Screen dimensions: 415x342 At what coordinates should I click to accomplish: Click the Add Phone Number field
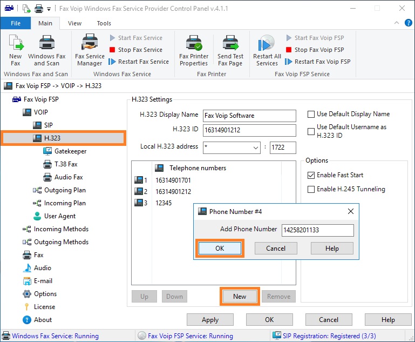tap(318, 230)
